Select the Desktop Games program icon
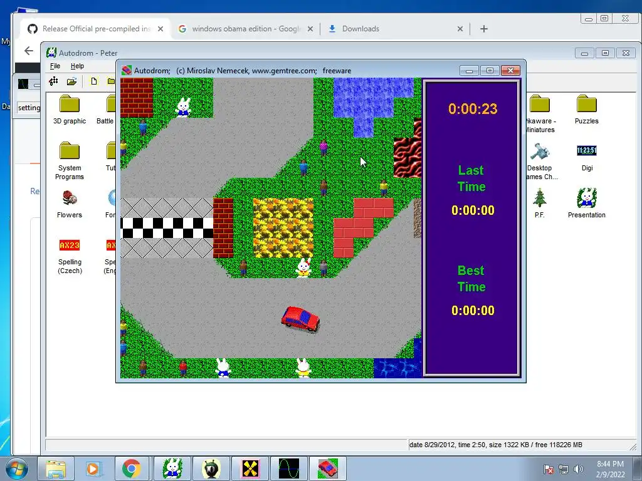The image size is (642, 481). point(540,161)
